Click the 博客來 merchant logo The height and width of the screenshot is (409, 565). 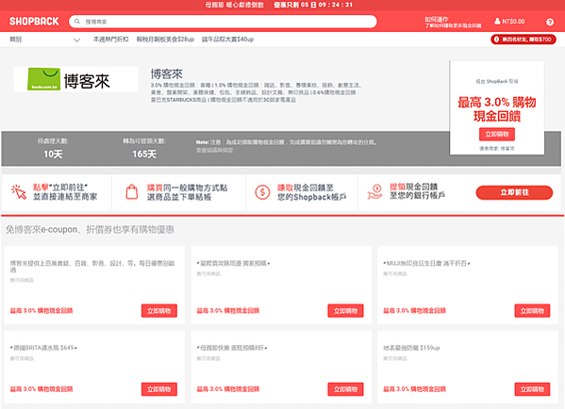coord(76,79)
